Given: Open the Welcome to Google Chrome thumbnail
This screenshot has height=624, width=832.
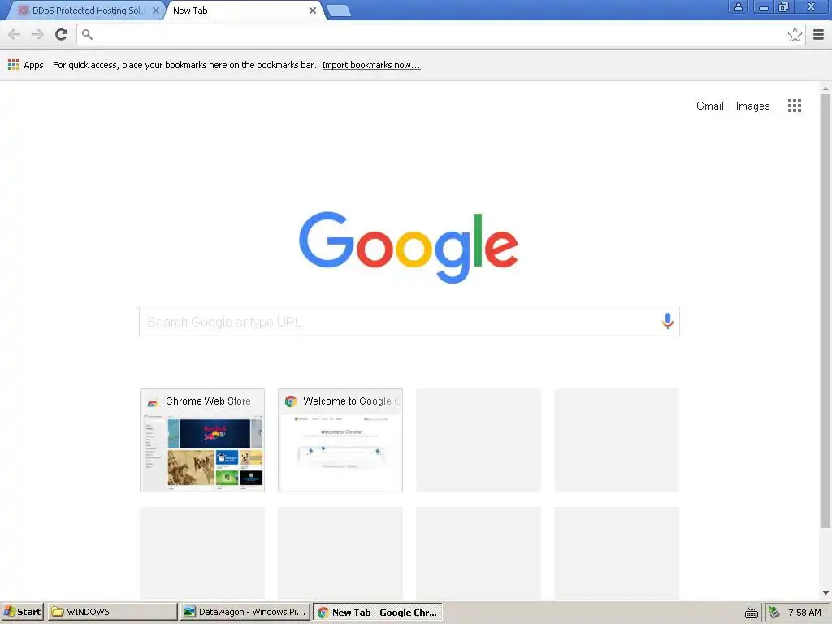Looking at the screenshot, I should click(340, 440).
